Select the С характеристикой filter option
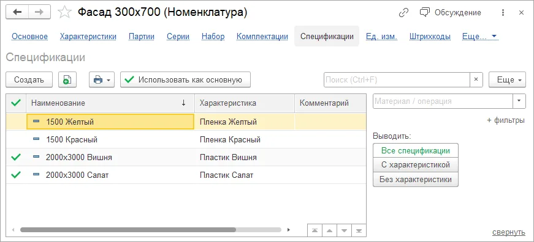Screen dimensions: 534x242 [416, 165]
